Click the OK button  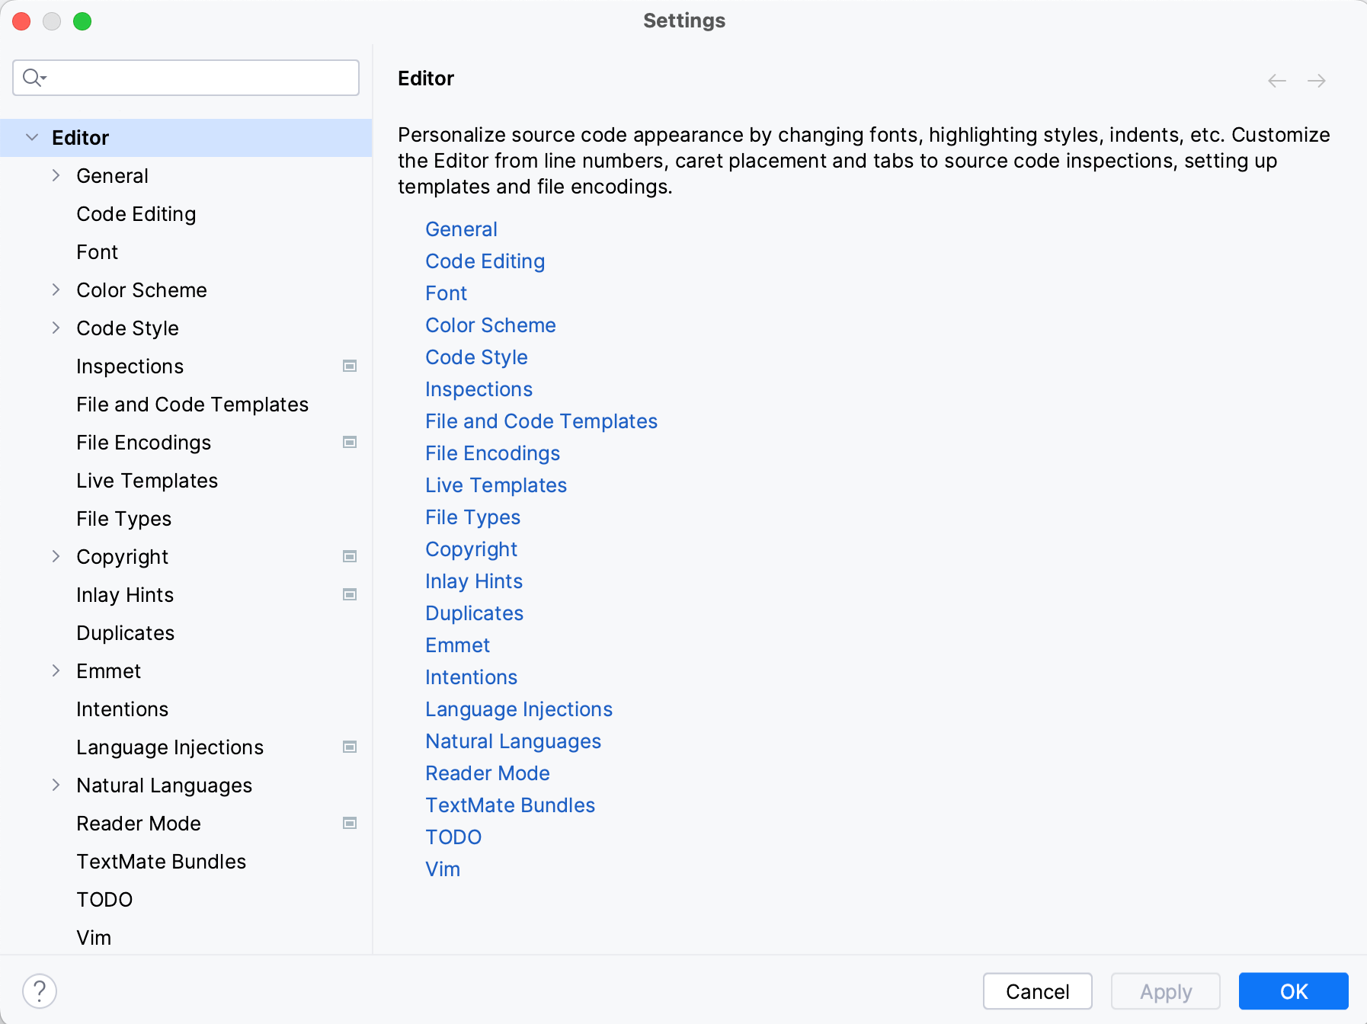(x=1293, y=991)
